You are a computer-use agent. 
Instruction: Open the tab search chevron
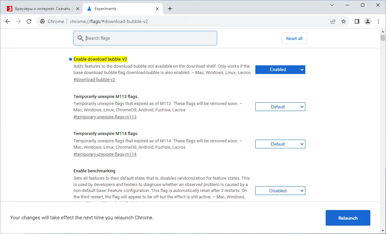pos(332,5)
